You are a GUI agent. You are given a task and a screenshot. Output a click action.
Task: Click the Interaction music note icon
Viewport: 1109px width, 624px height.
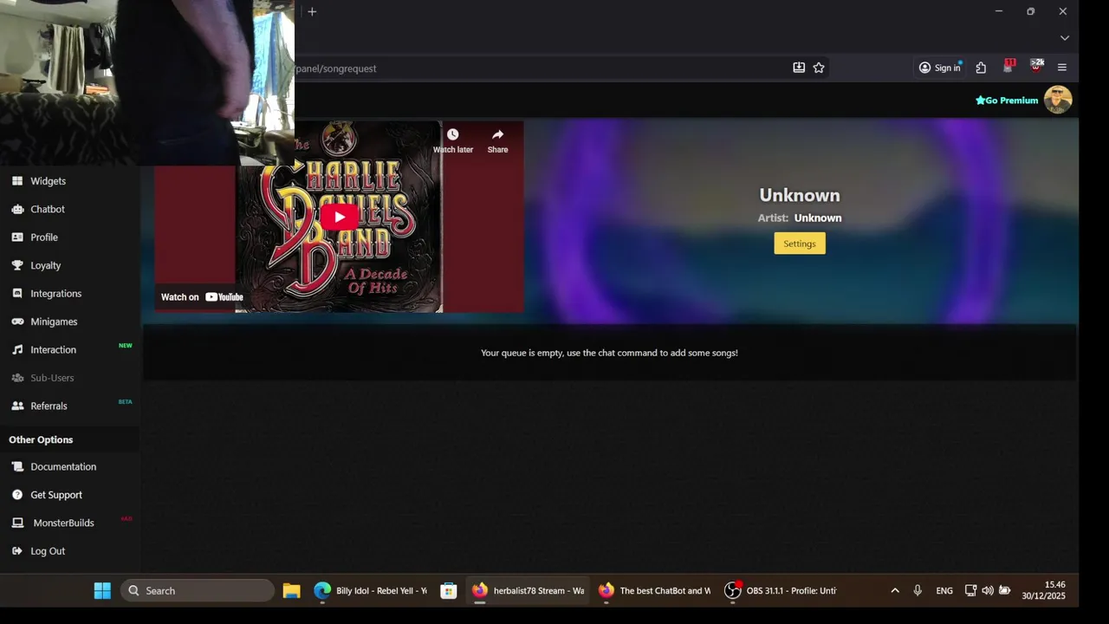(17, 350)
